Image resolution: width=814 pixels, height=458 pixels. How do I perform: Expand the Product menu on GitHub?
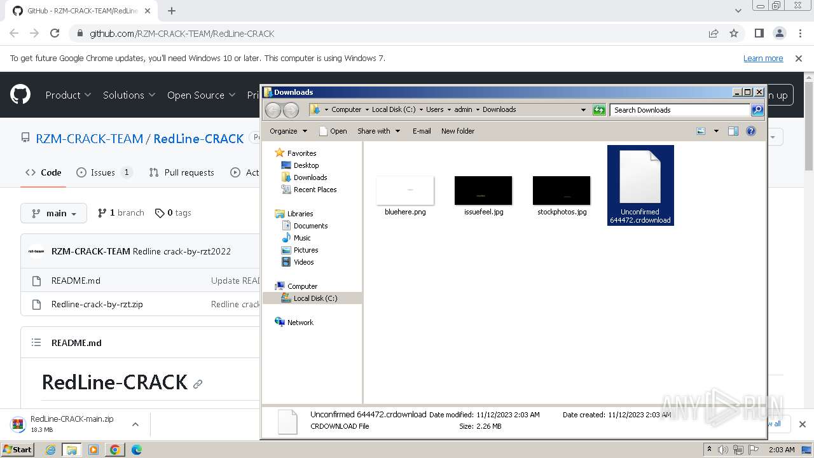pyautogui.click(x=68, y=95)
